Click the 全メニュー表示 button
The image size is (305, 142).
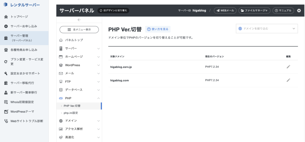pyautogui.click(x=79, y=29)
